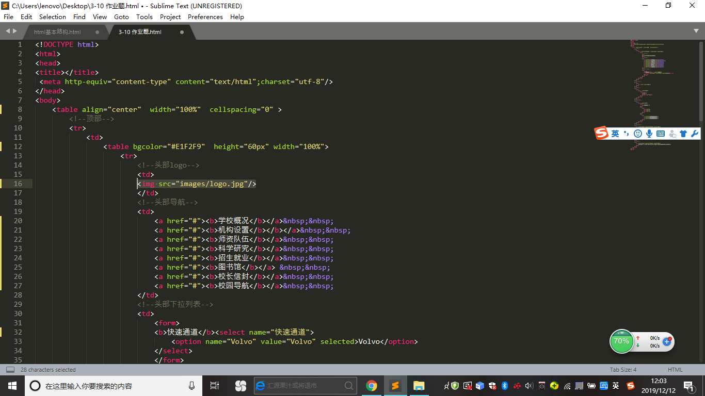Open the clock showing 12:03 2019/12/12
This screenshot has height=396, width=705.
click(659, 386)
